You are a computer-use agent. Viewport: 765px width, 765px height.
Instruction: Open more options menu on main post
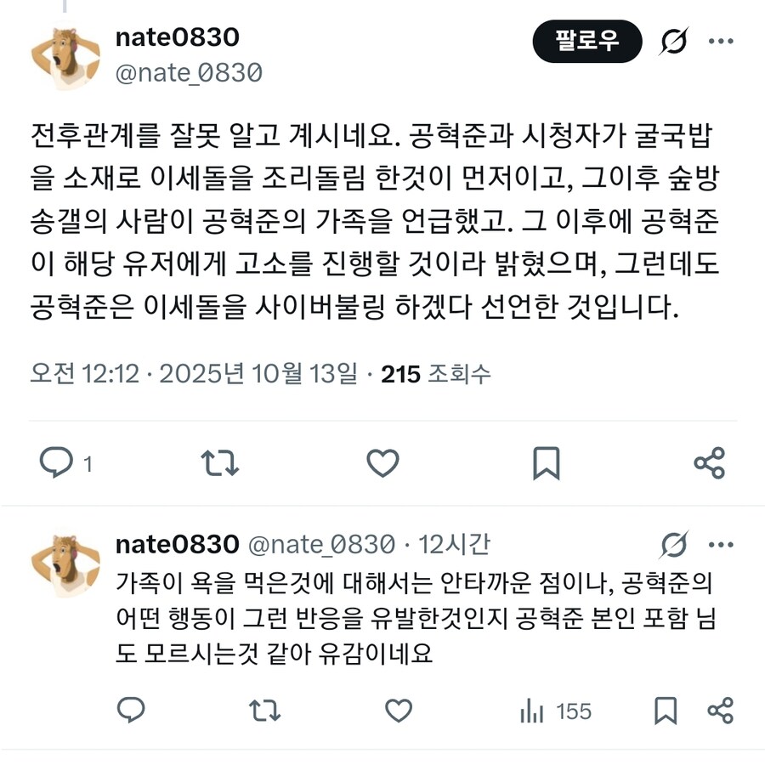pos(721,42)
